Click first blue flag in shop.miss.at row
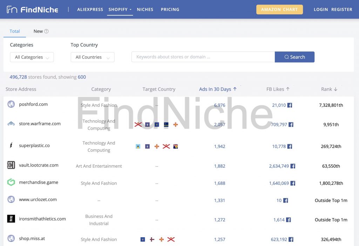The image size is (359, 246). 143,239
